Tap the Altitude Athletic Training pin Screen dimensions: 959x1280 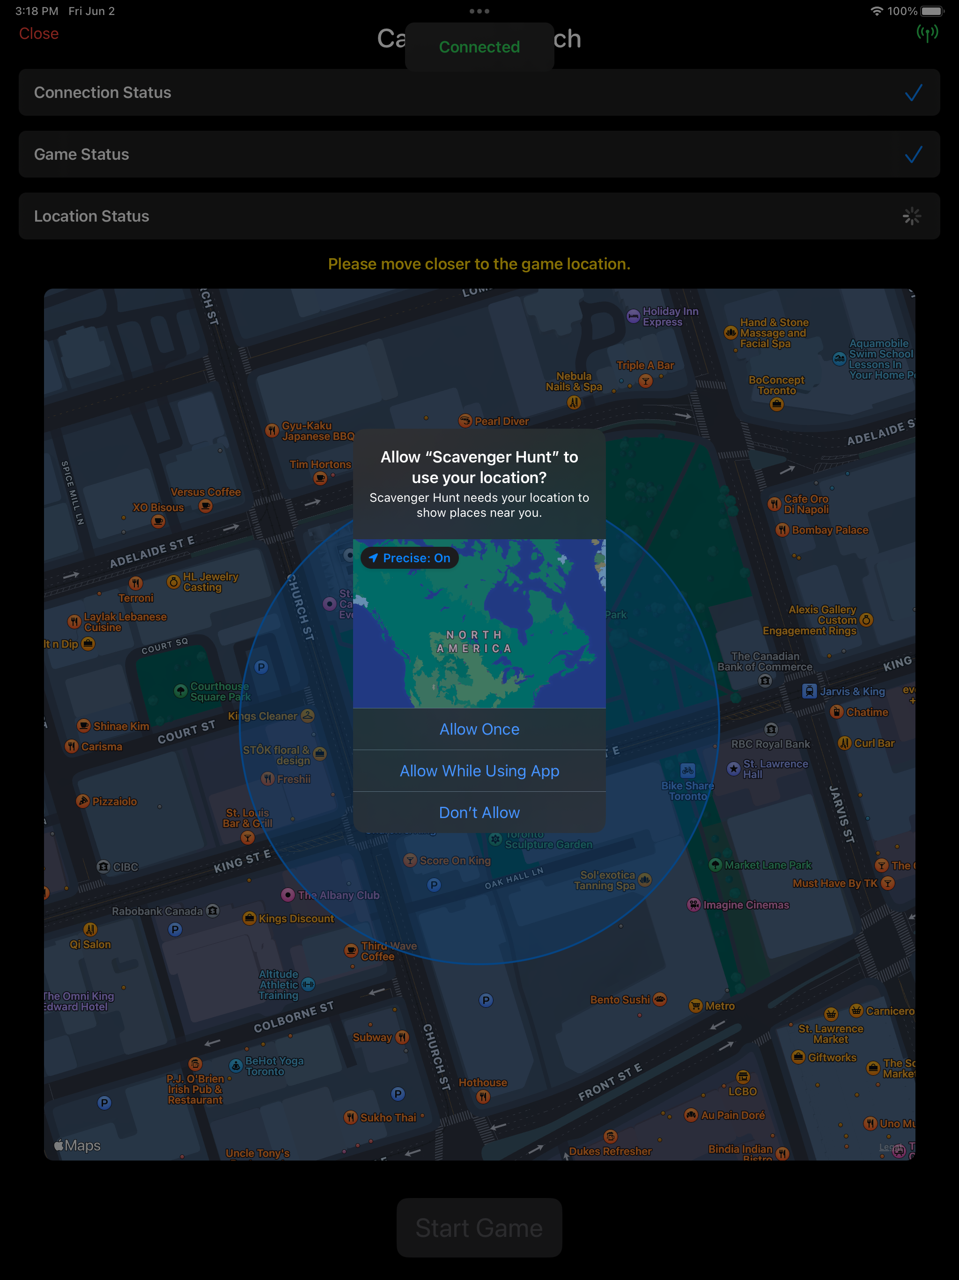pyautogui.click(x=308, y=984)
